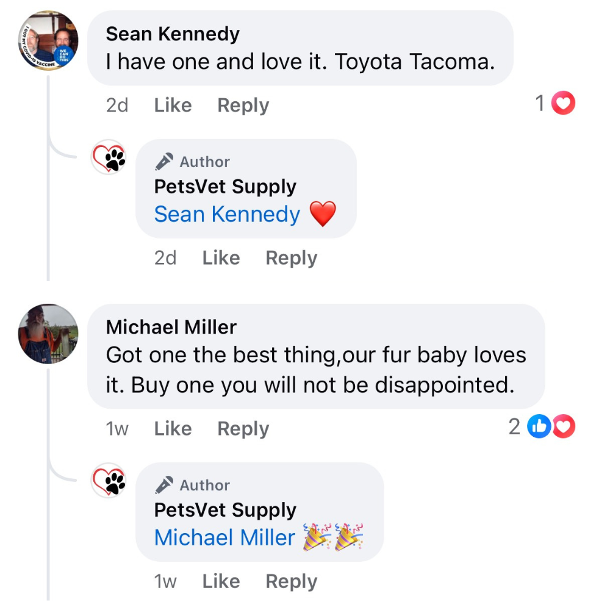Click the Author pencil badge in first reply

click(164, 162)
